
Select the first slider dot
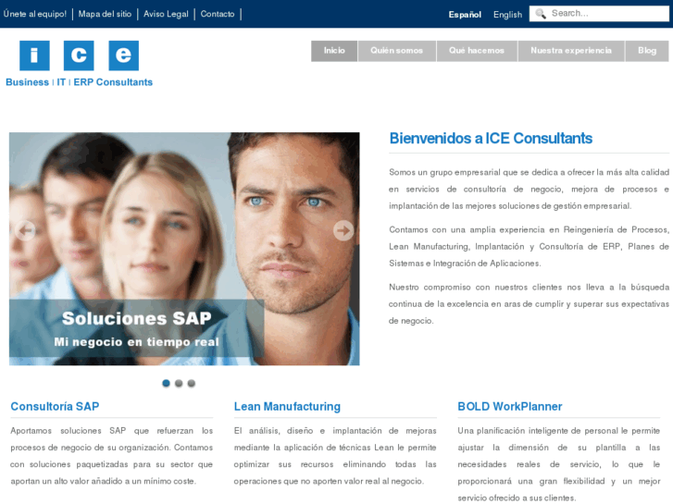(x=166, y=383)
